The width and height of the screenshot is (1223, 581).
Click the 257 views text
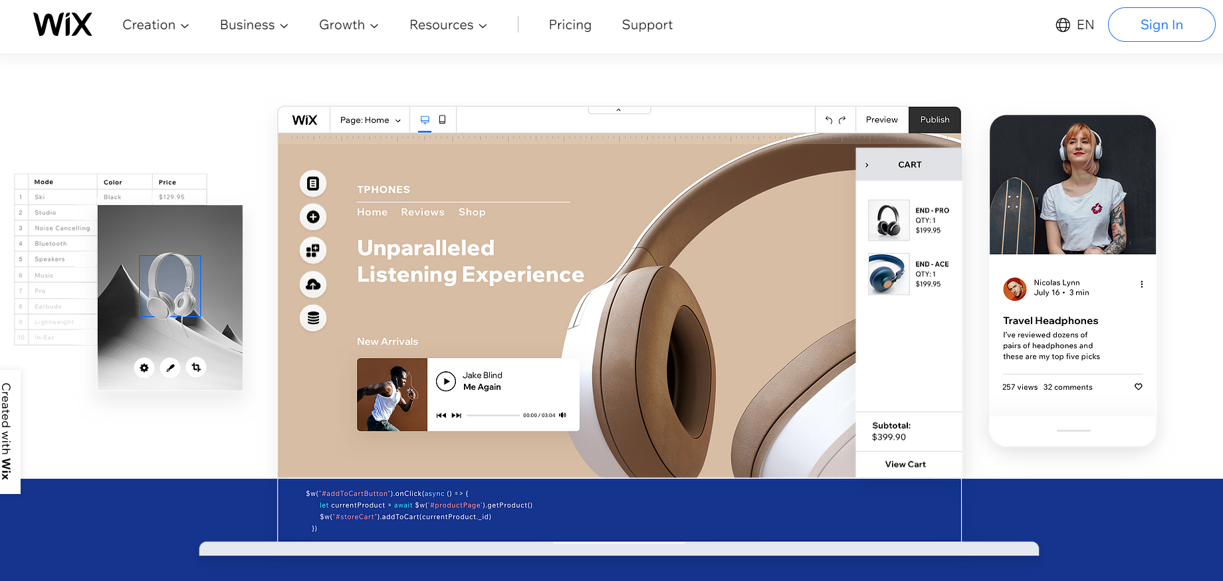pyautogui.click(x=1020, y=387)
